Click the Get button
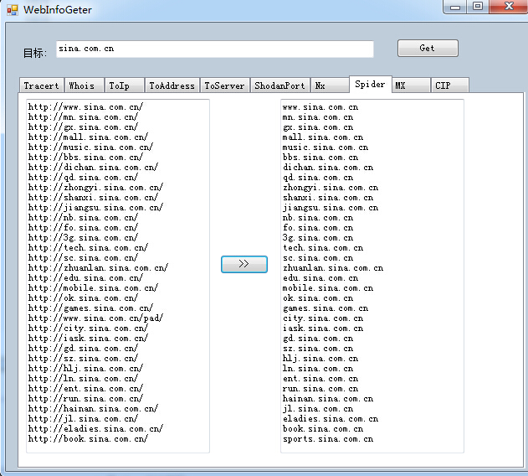Image resolution: width=528 pixels, height=476 pixels. [x=428, y=49]
